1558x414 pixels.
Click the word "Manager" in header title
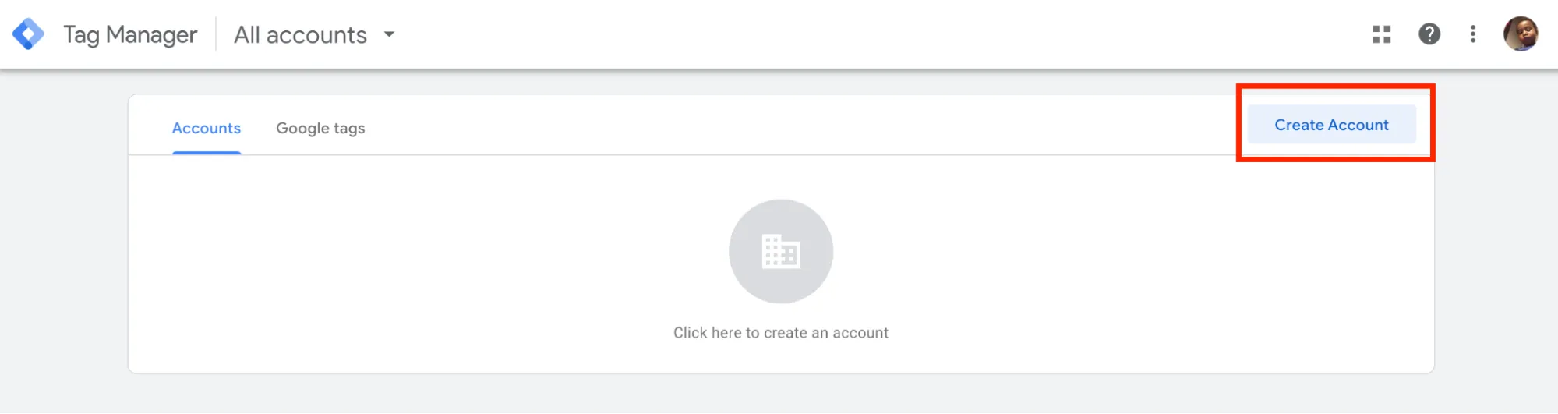tap(151, 36)
